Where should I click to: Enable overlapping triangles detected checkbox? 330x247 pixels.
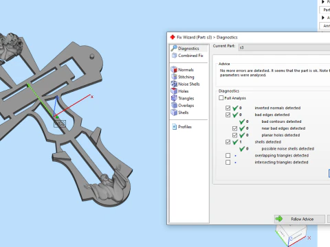point(228,156)
